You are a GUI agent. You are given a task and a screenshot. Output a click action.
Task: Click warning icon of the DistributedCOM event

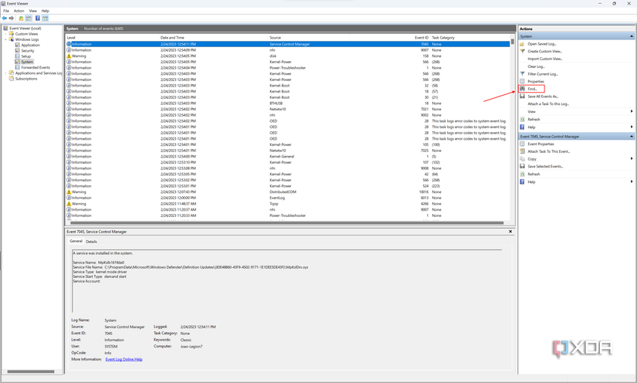coord(69,191)
